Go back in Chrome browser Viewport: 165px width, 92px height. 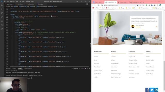pos(93,5)
